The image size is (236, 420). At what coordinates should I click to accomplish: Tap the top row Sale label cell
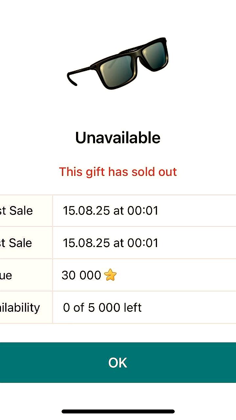[26, 211]
